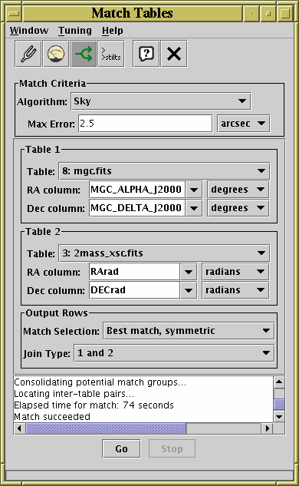299x486 pixels.
Task: Expand the DECrad column arrow
Action: tap(188, 290)
